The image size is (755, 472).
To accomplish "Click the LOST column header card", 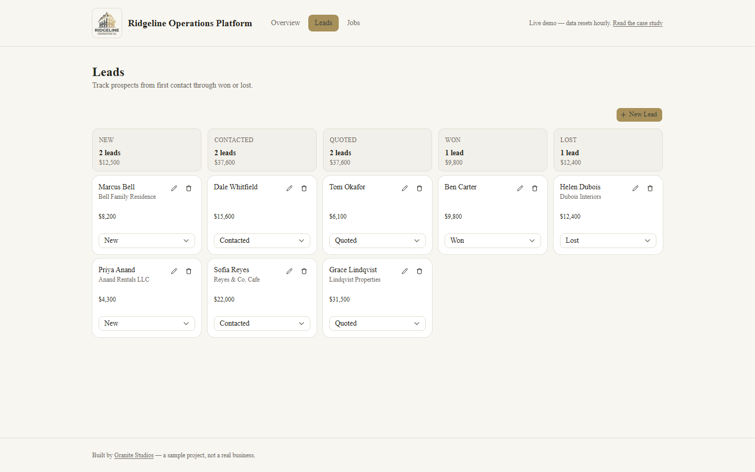I will click(608, 150).
